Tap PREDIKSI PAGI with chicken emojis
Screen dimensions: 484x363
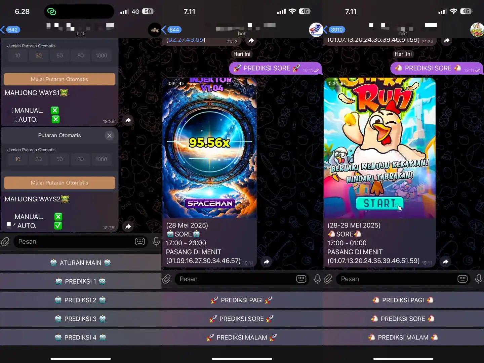pos(403,300)
